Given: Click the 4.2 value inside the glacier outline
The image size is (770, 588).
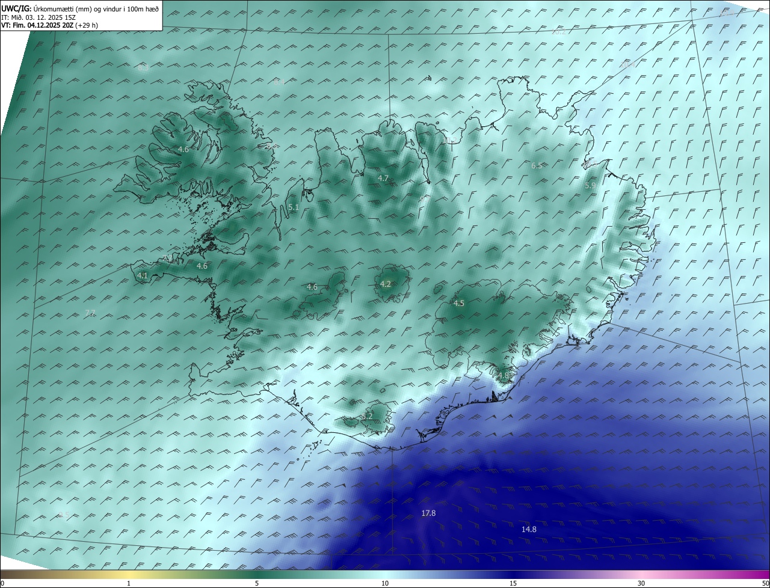Looking at the screenshot, I should (x=386, y=284).
